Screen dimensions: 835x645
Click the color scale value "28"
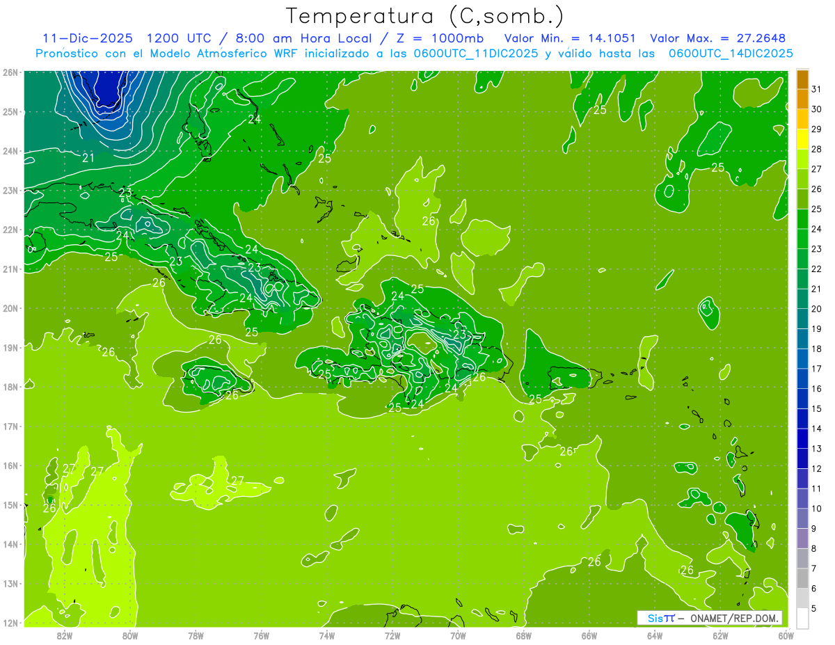(x=816, y=149)
